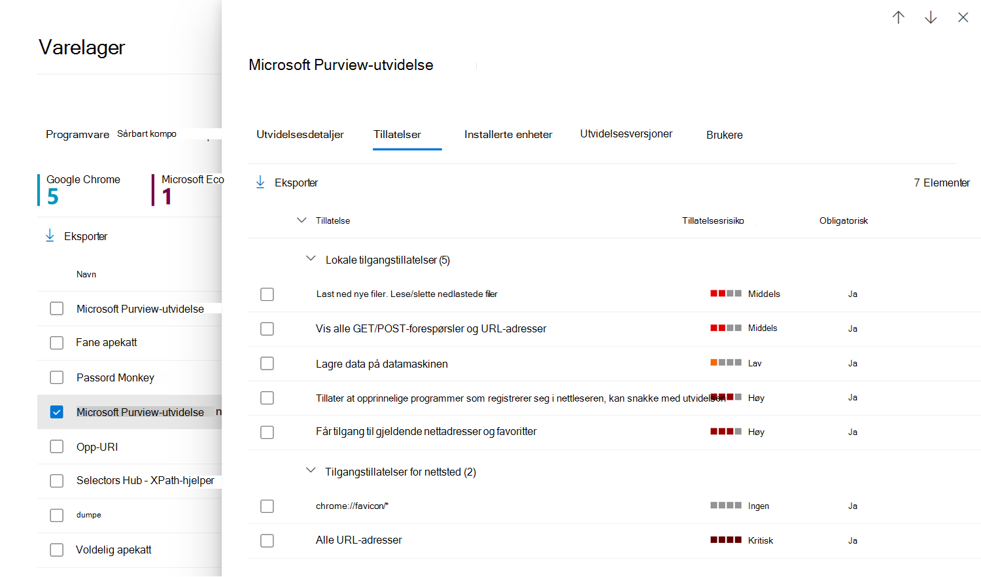
Task: Open the Utvidelsesversjoner tab
Action: pyautogui.click(x=626, y=134)
